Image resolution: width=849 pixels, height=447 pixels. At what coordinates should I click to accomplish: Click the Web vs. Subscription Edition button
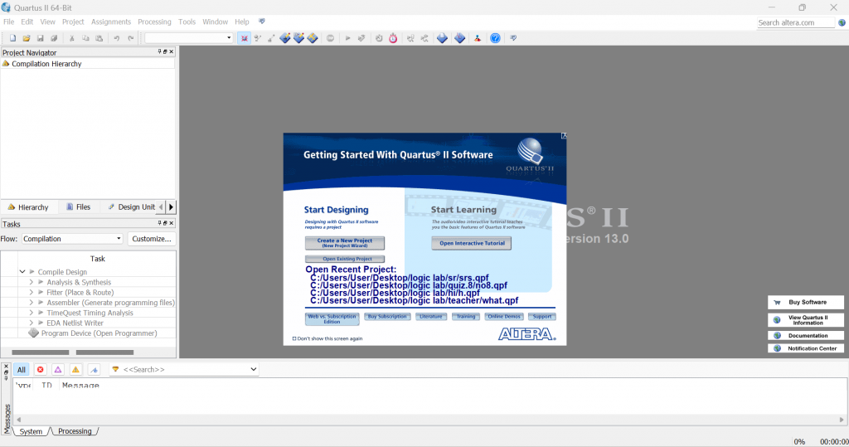pyautogui.click(x=332, y=319)
